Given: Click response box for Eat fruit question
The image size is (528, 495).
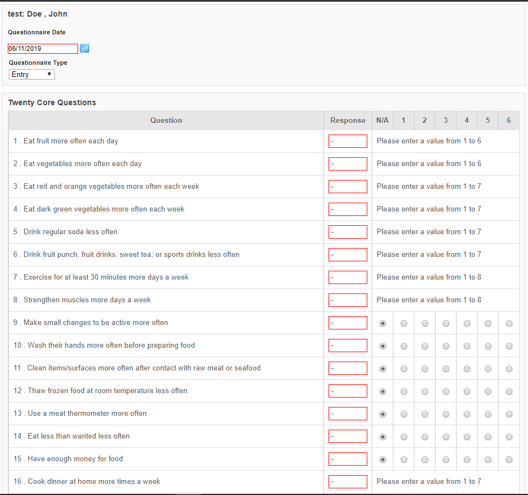Looking at the screenshot, I should 348,141.
